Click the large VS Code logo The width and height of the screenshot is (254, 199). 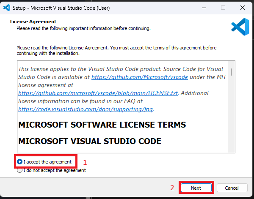coord(240,27)
